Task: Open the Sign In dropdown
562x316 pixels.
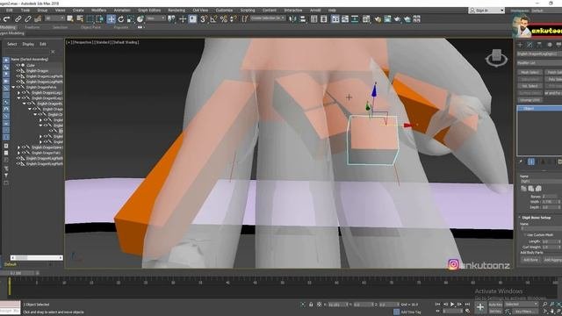Action: (486, 11)
